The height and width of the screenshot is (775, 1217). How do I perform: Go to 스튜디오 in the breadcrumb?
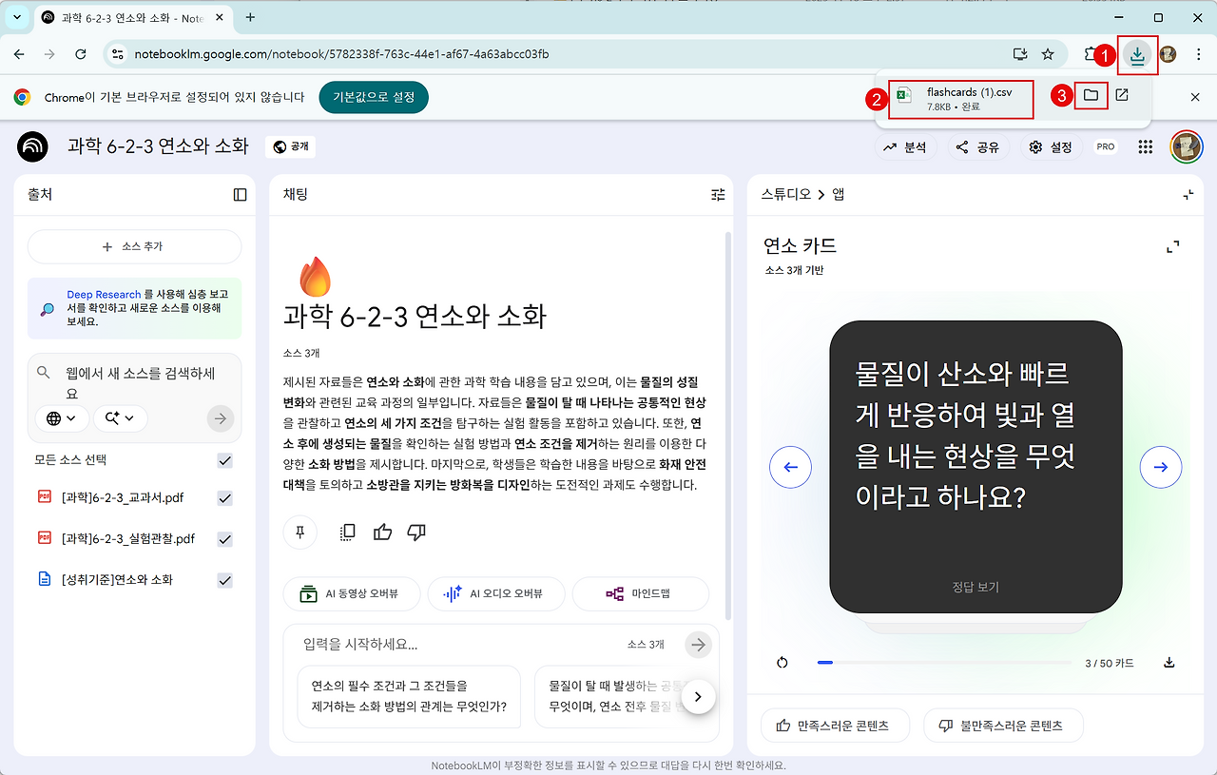786,195
